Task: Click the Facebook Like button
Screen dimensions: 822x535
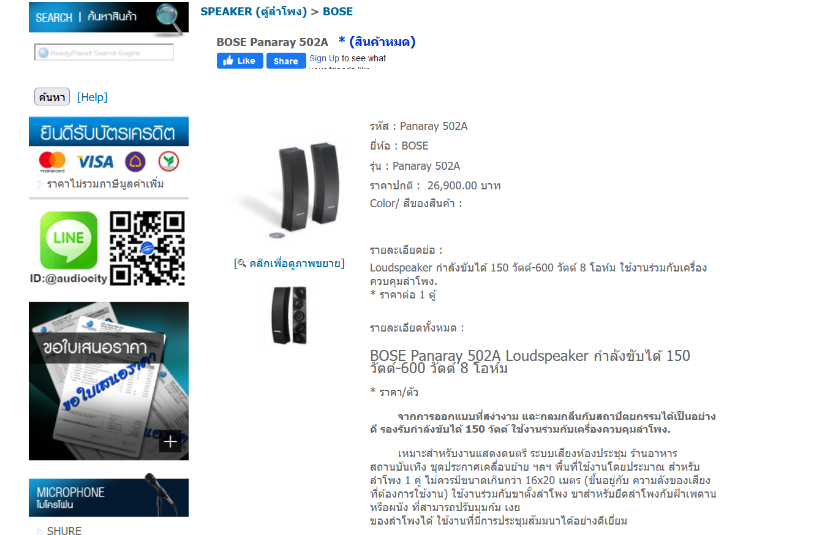Action: pyautogui.click(x=239, y=61)
